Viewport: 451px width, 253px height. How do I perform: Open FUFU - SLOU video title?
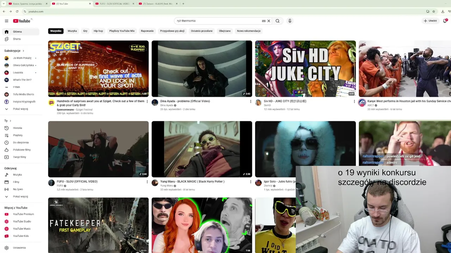click(77, 182)
